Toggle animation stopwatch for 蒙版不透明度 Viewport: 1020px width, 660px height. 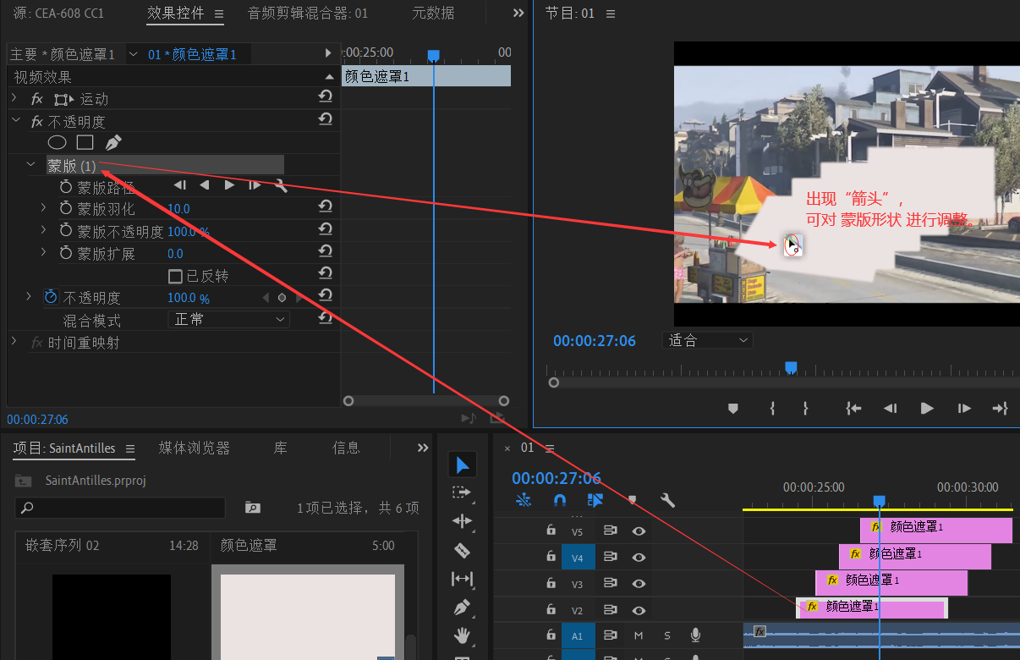click(66, 230)
